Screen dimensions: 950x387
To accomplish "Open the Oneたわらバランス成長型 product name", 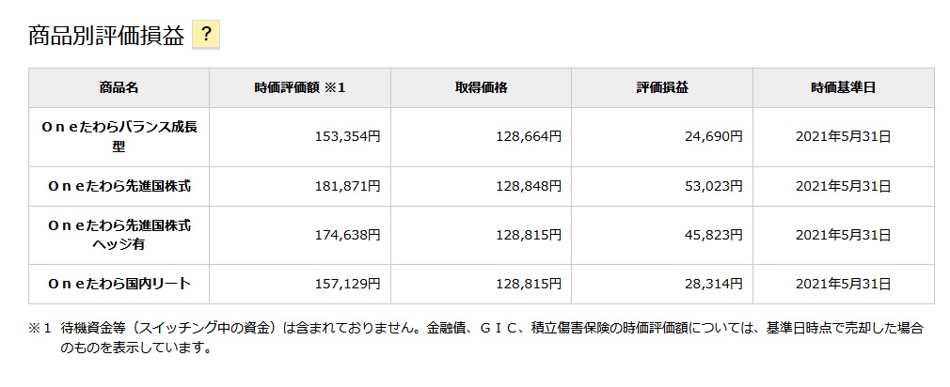I will point(119,136).
